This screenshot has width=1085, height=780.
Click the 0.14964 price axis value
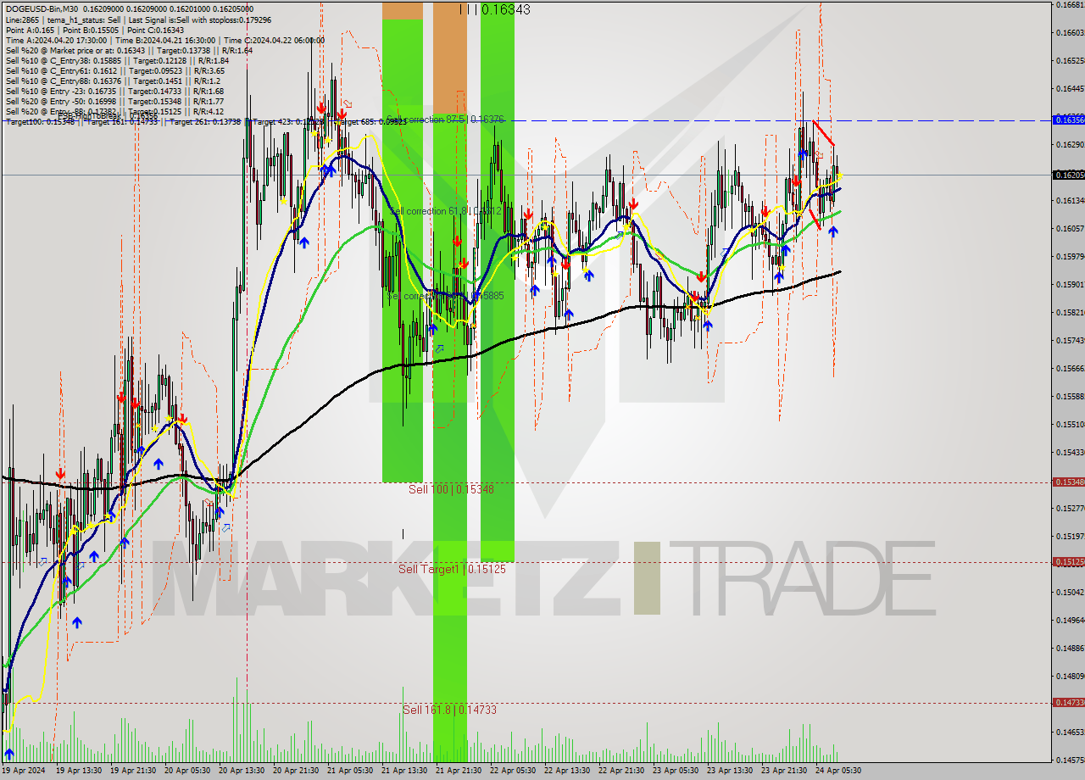tap(1070, 620)
